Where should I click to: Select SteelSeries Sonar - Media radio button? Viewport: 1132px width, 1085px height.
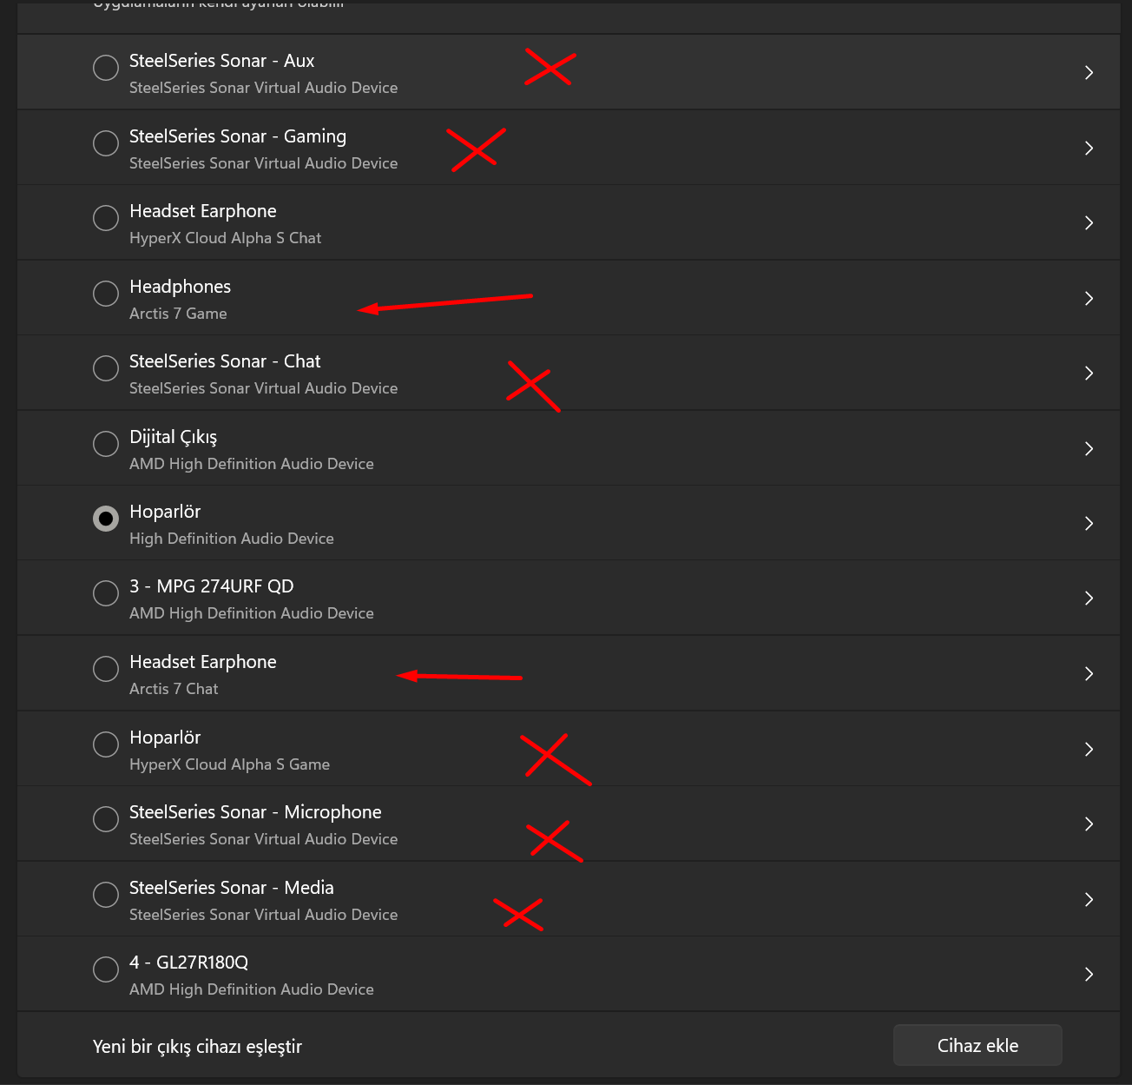pos(106,894)
